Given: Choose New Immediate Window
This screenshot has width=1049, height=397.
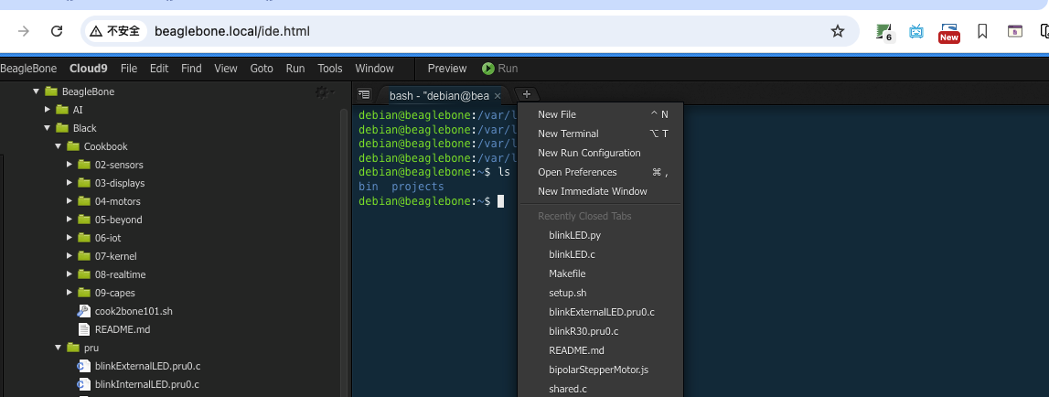Looking at the screenshot, I should pyautogui.click(x=600, y=191).
